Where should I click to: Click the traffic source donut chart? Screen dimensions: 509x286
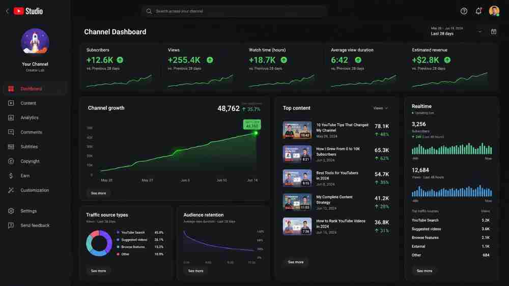coord(99,243)
